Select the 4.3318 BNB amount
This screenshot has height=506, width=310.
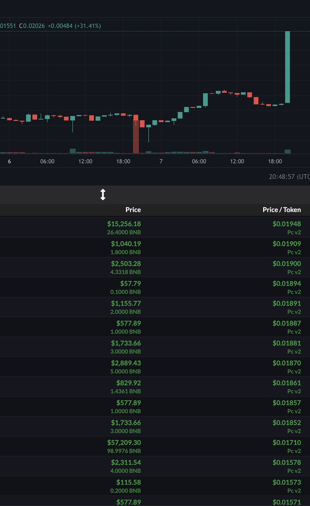pos(126,272)
